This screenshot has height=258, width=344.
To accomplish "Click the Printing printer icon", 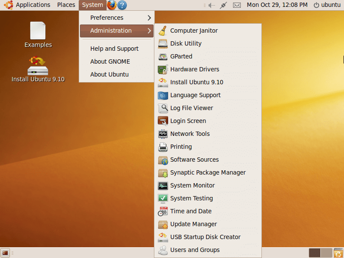I will coord(163,147).
